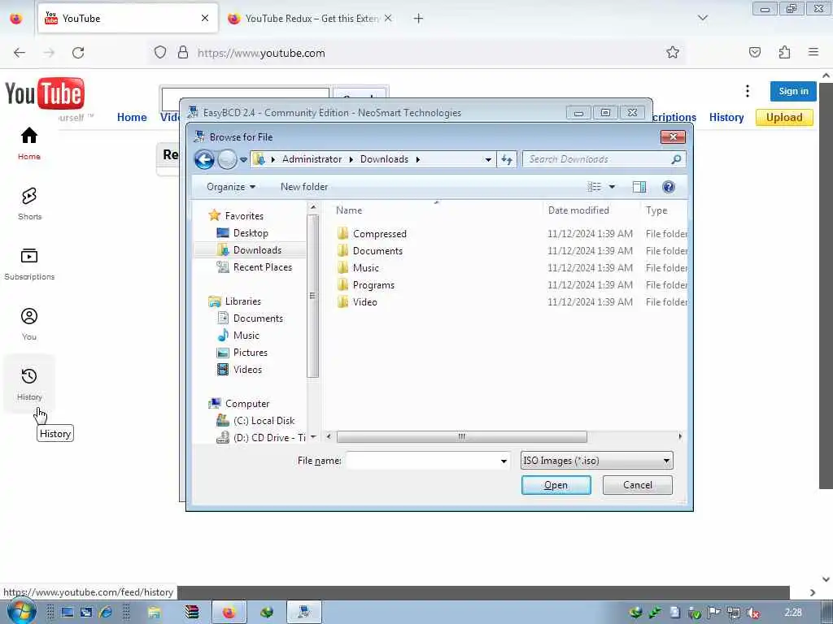This screenshot has height=624, width=833.
Task: Click the Sign in button
Action: (x=793, y=91)
